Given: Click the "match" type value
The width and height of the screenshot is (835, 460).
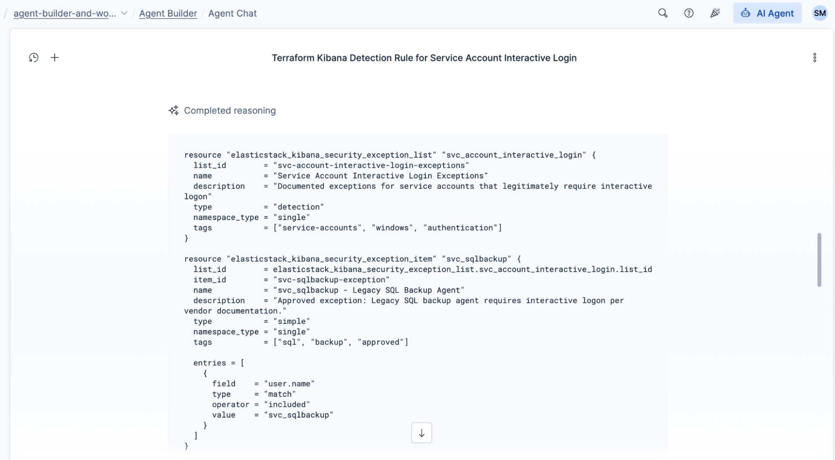Looking at the screenshot, I should 280,394.
